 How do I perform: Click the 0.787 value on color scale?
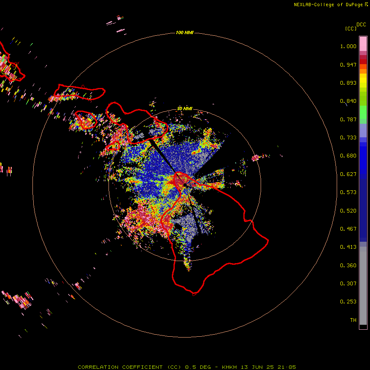[x=348, y=119]
